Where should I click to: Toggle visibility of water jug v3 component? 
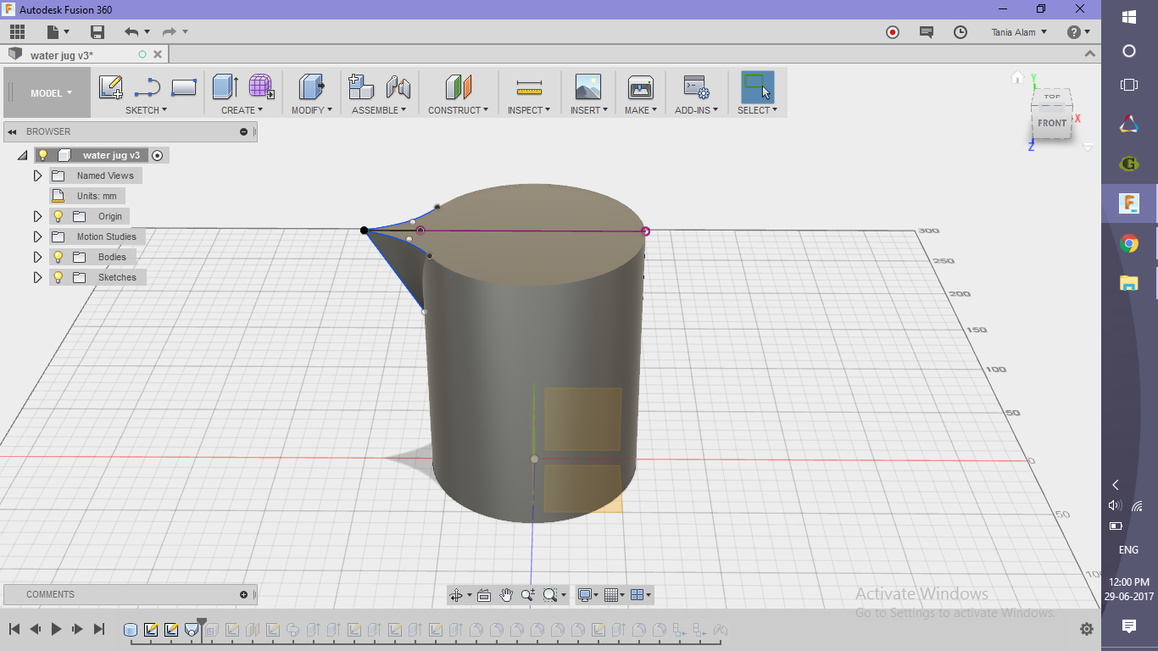(42, 155)
